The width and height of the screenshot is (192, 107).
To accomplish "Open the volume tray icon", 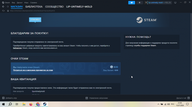I will [168, 104].
